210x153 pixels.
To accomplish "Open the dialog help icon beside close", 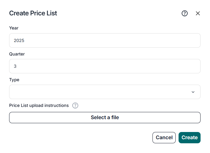I will (x=185, y=13).
